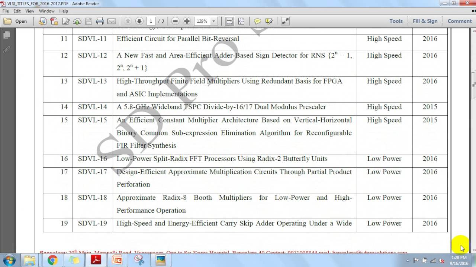Open the View menu
The image size is (476, 267).
click(x=30, y=11)
